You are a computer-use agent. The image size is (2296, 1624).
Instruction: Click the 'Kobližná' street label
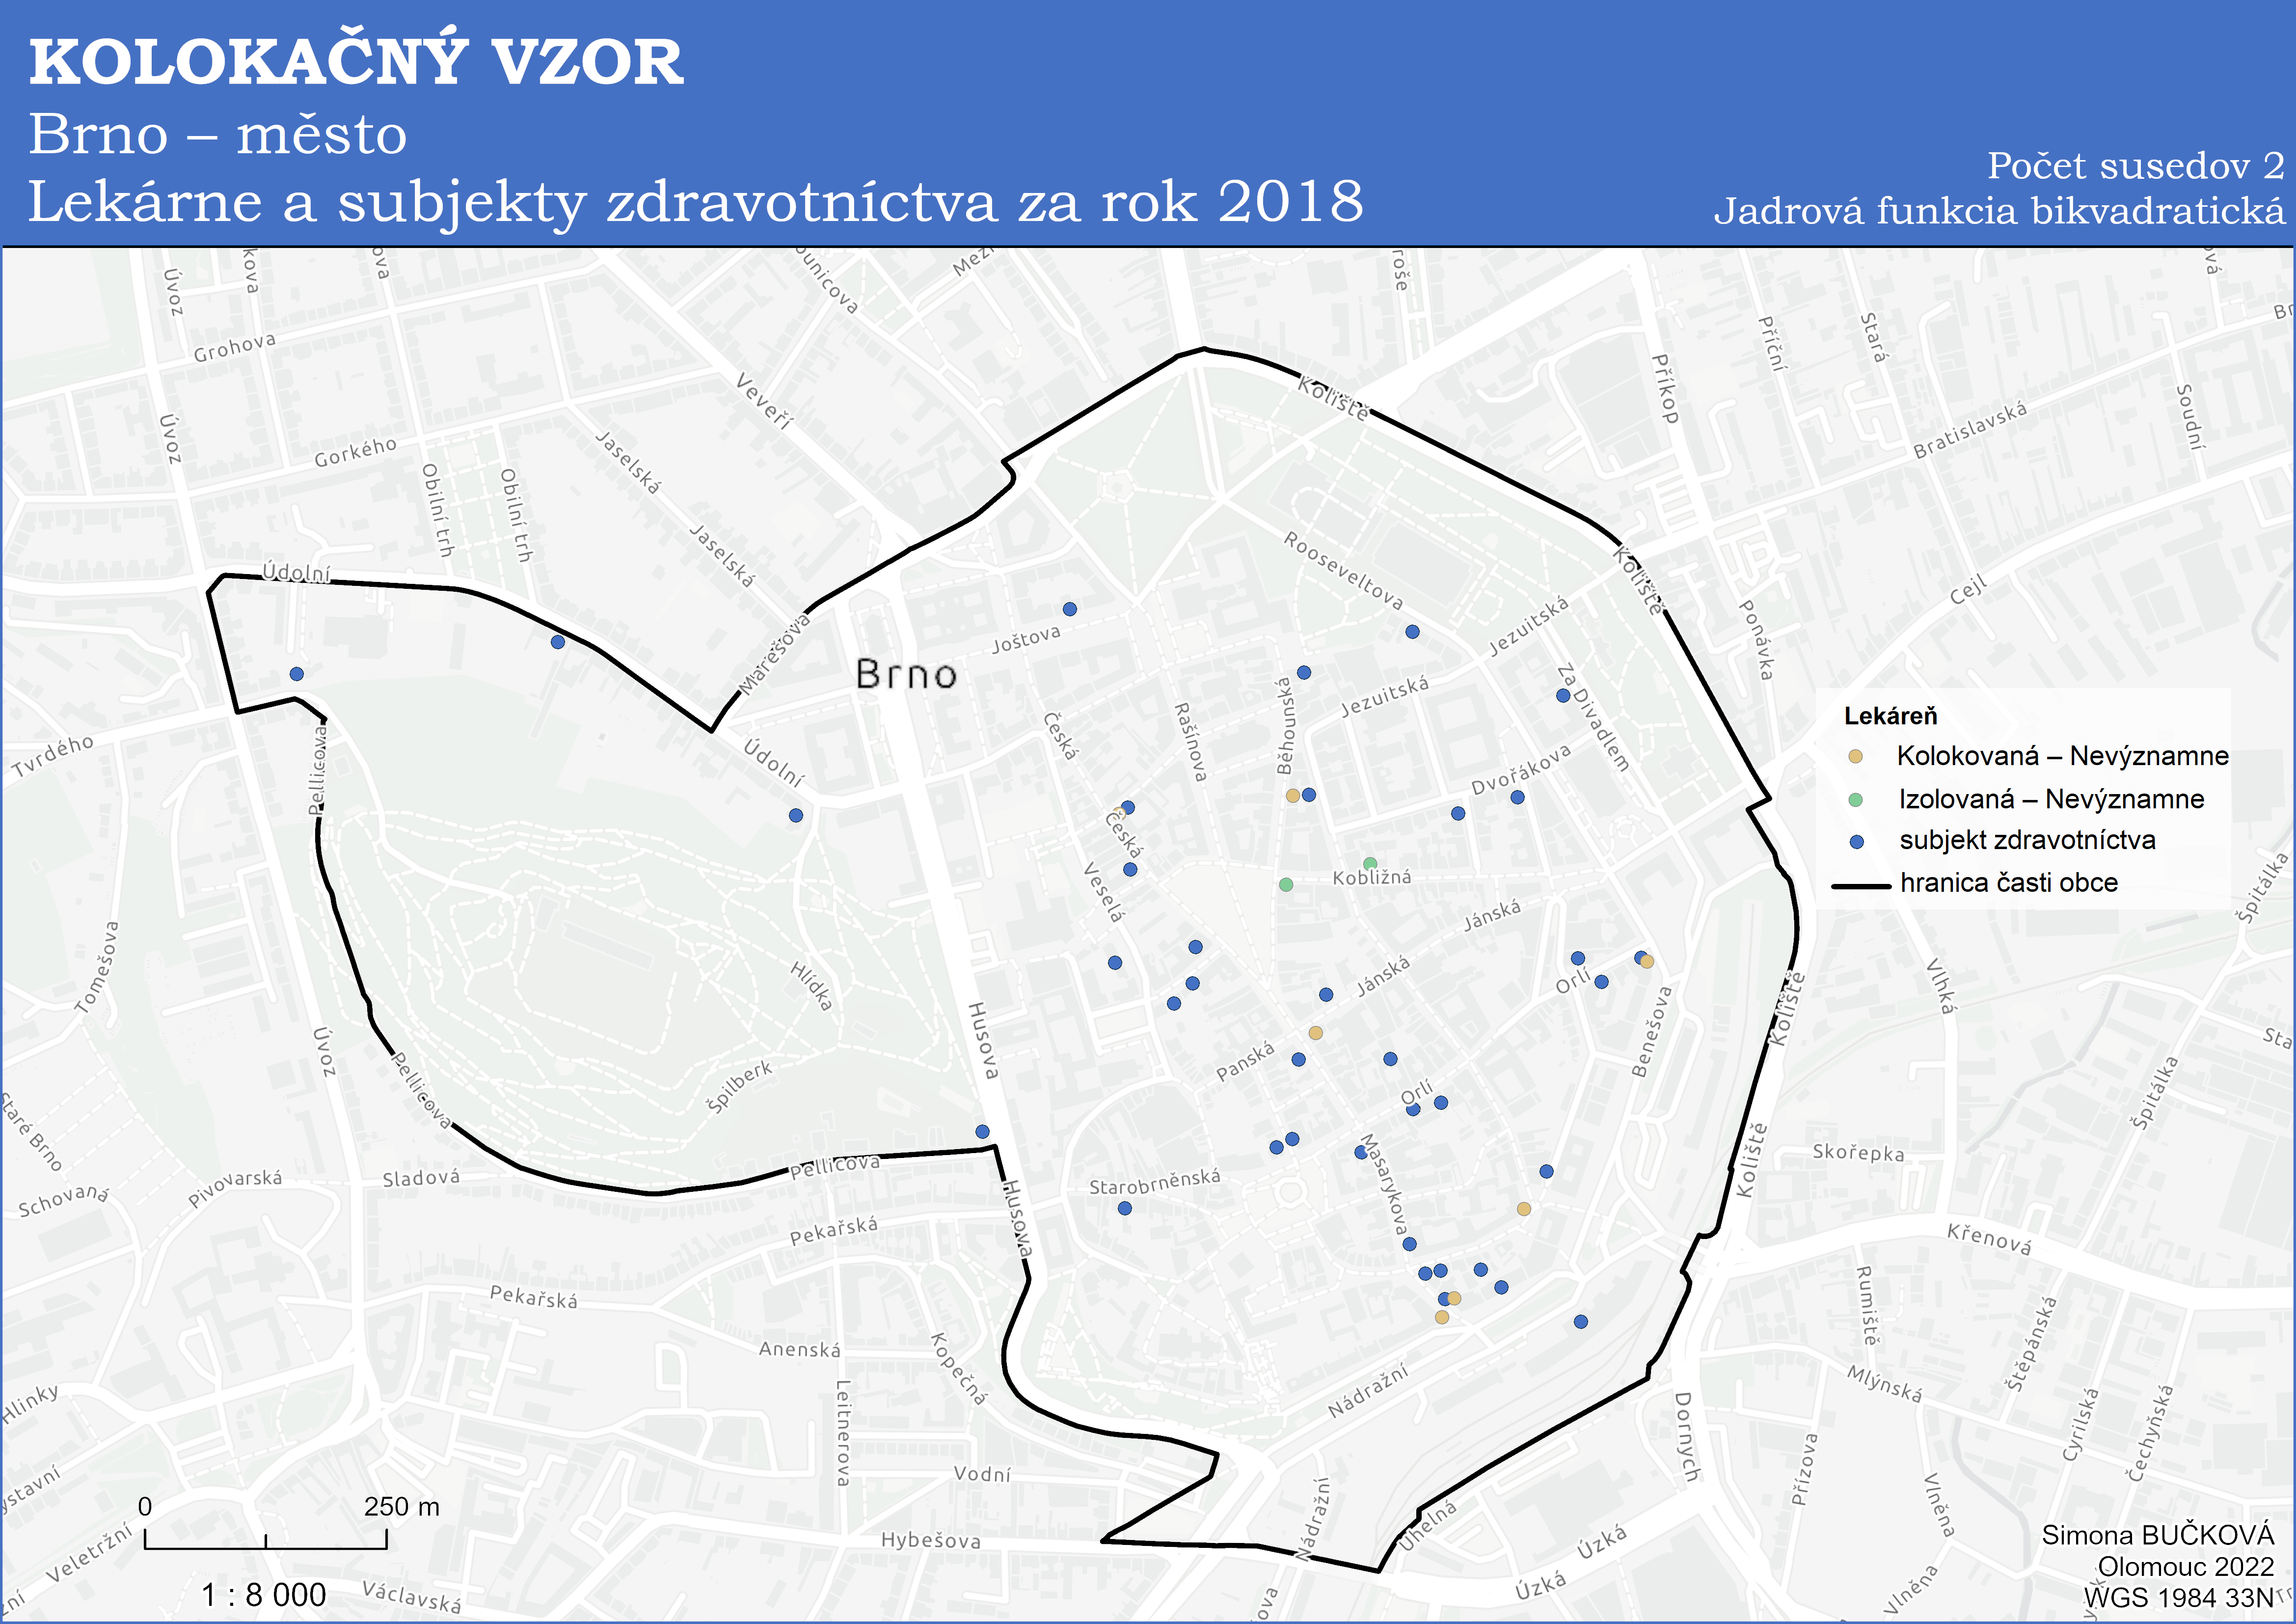click(x=1372, y=878)
